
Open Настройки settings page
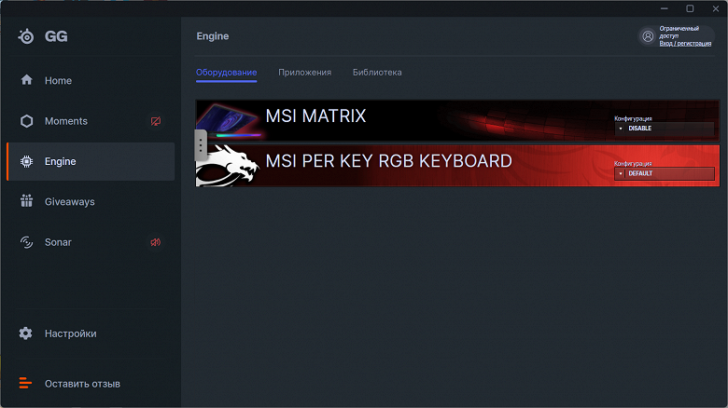[91, 333]
